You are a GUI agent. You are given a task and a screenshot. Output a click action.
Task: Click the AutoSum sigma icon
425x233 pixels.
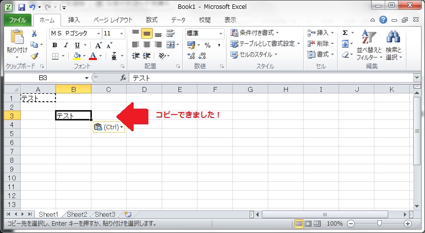(345, 33)
